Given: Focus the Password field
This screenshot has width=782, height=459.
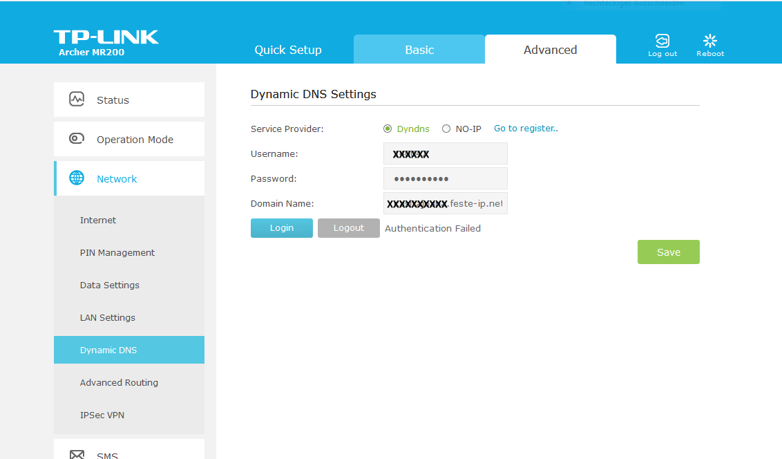Looking at the screenshot, I should click(x=445, y=179).
